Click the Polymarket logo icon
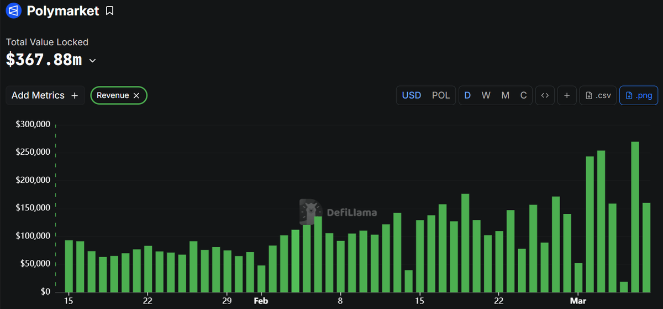The height and width of the screenshot is (309, 663). point(14,10)
